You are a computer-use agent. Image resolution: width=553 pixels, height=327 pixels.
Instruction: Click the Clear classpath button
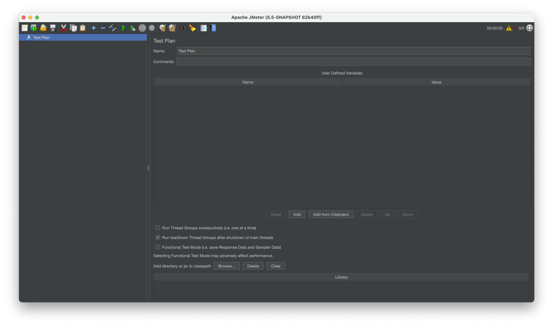tap(276, 266)
